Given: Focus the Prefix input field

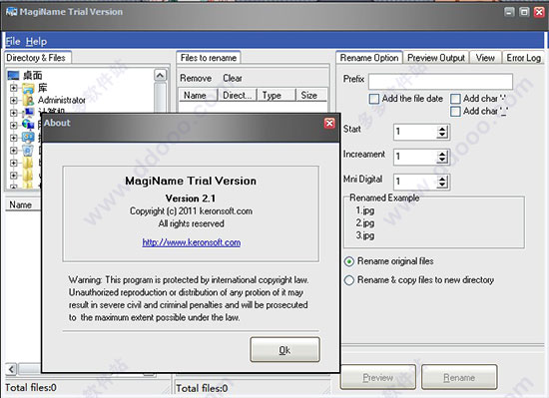Looking at the screenshot, I should (440, 82).
